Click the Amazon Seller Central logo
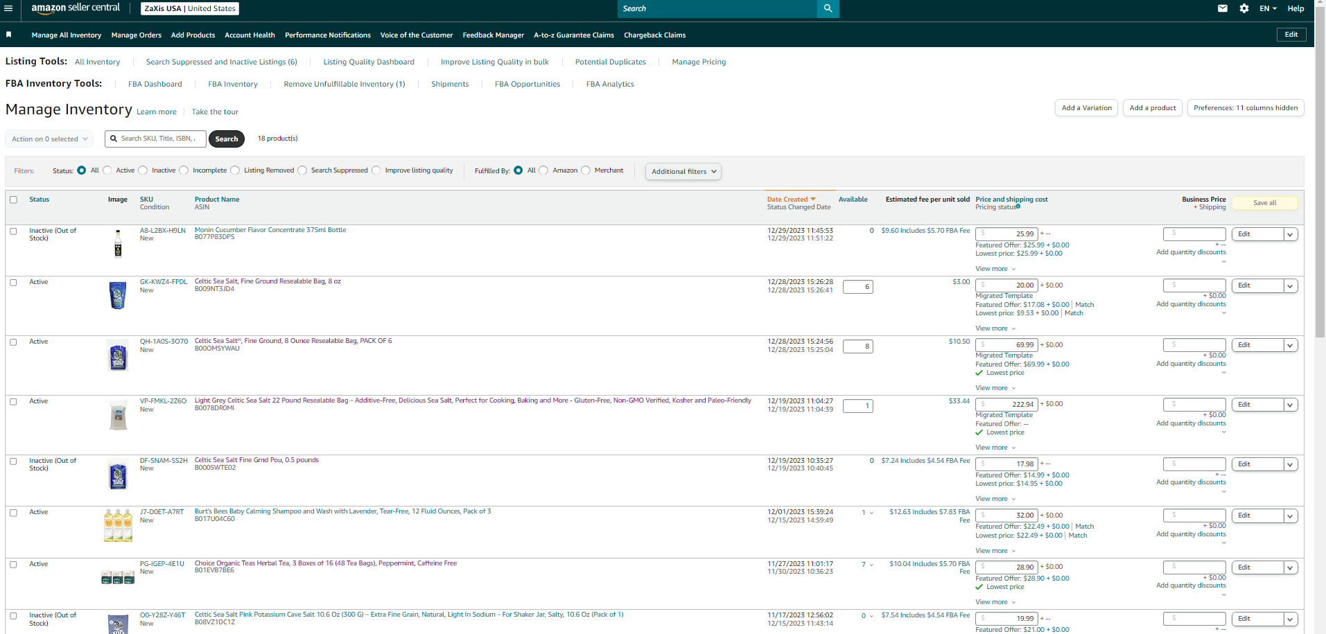 coord(76,8)
